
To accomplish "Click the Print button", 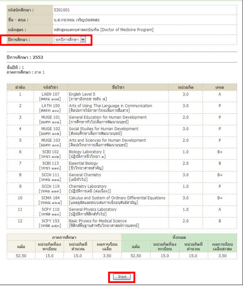I will click(122, 277).
